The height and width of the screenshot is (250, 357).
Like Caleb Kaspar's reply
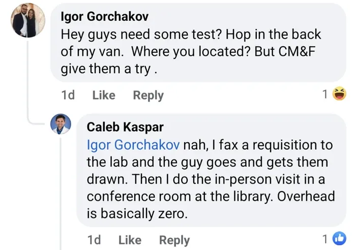point(130,240)
